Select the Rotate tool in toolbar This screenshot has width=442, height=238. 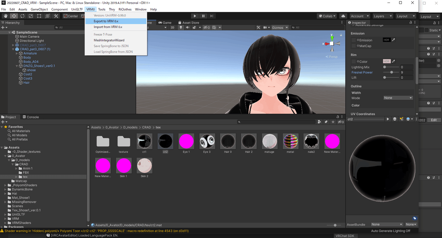point(22,16)
